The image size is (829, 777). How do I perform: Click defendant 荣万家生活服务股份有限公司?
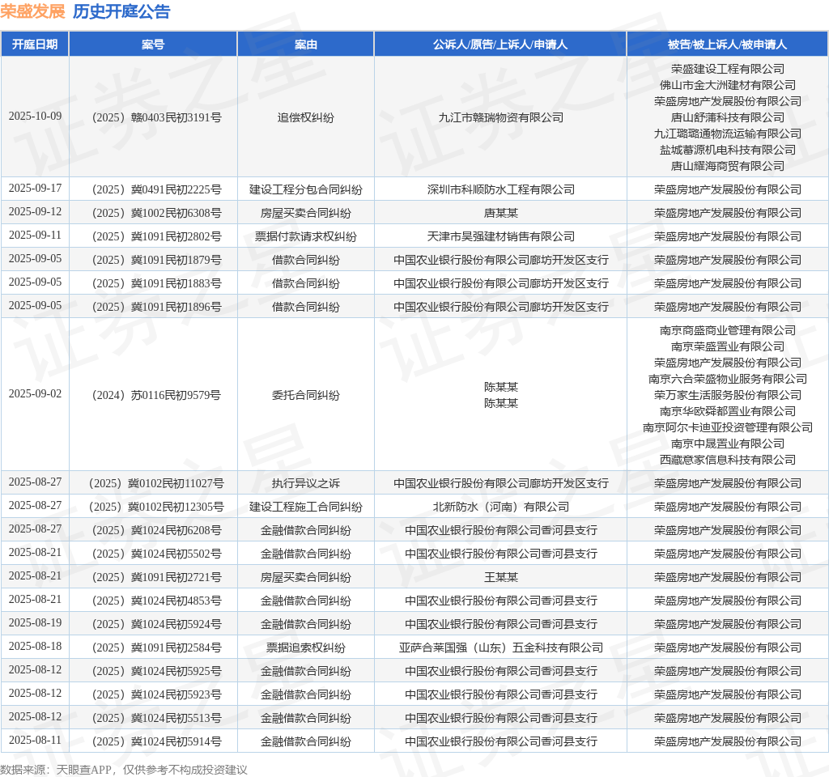[728, 395]
